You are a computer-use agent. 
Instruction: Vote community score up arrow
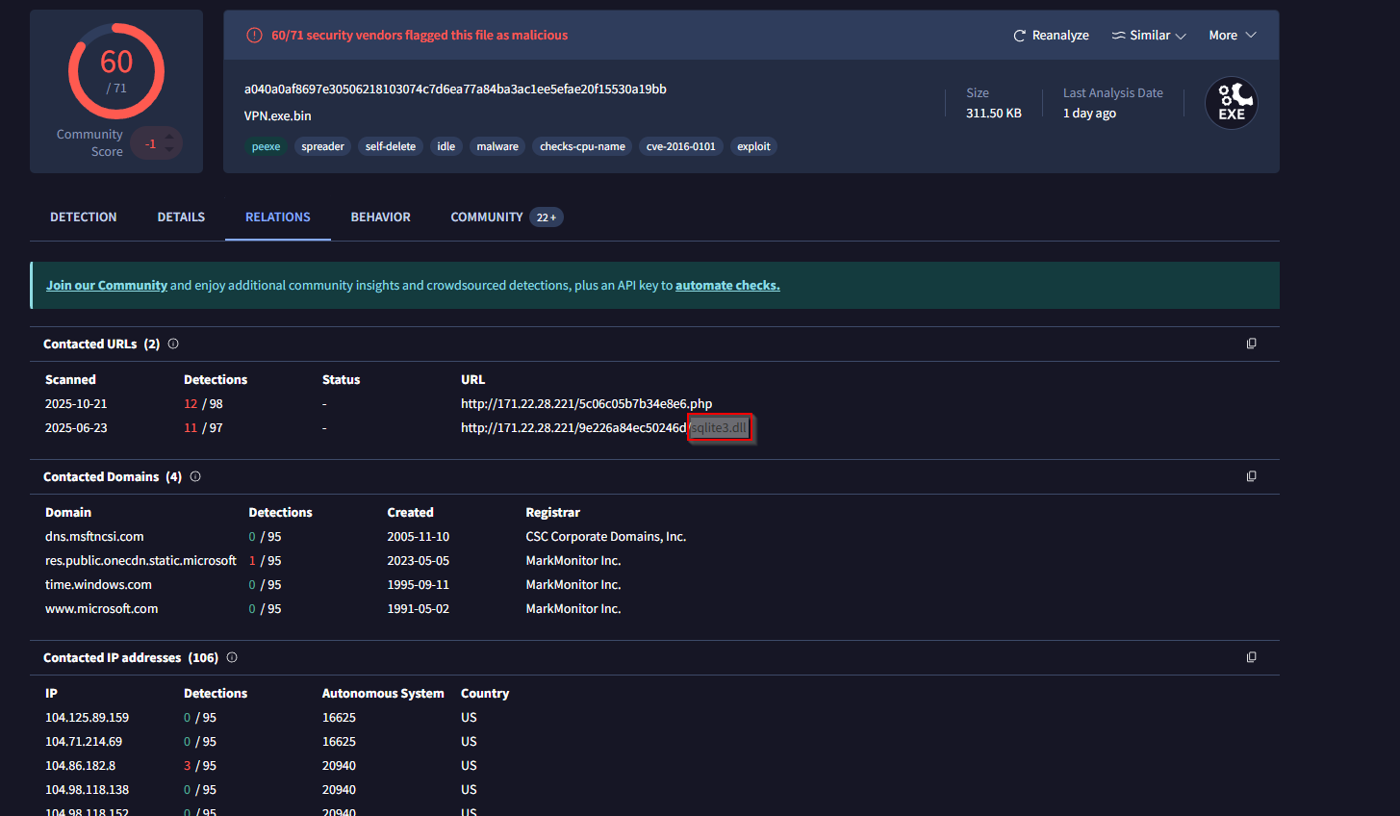click(169, 137)
